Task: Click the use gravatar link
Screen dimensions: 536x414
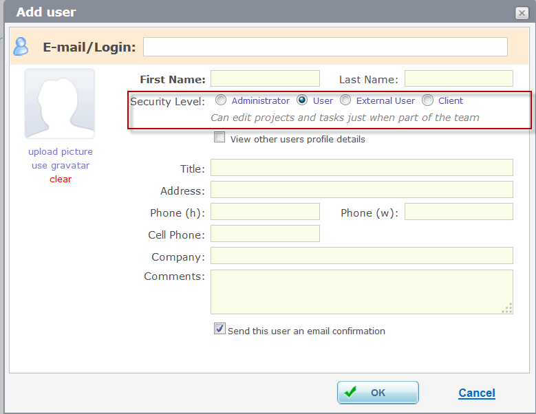Action: point(61,166)
